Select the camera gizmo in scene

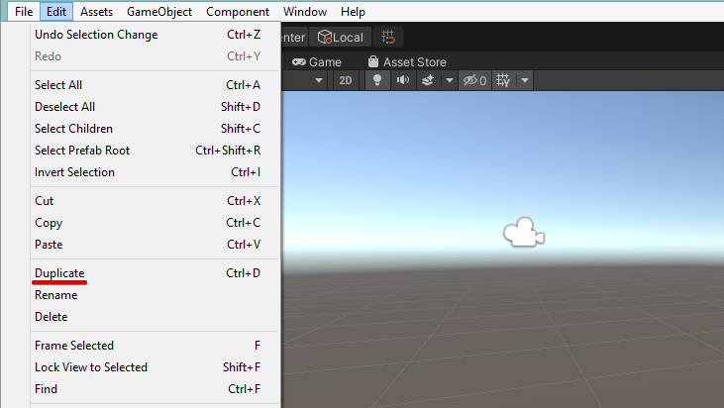point(524,232)
